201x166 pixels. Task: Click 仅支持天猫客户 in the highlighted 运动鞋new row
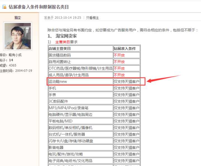pos(126,82)
